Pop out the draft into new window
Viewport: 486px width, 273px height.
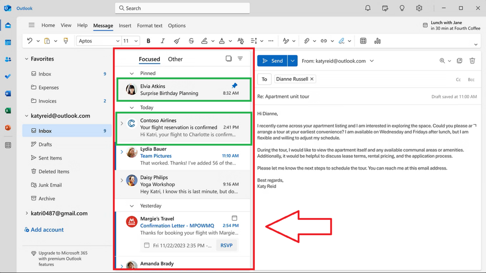[459, 61]
